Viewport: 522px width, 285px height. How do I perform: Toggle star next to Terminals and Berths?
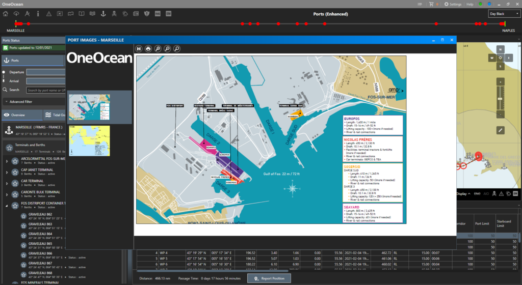click(x=9, y=148)
